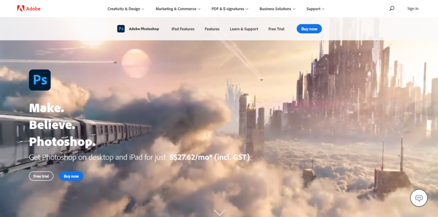
Task: Go to iPad Features tab
Action: [183, 29]
